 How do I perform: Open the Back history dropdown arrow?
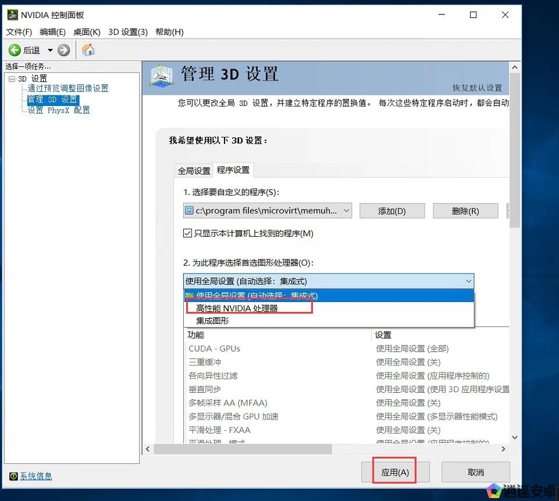(x=50, y=51)
